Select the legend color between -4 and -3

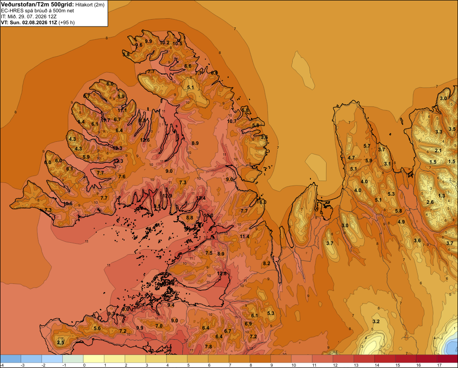click(x=11, y=359)
